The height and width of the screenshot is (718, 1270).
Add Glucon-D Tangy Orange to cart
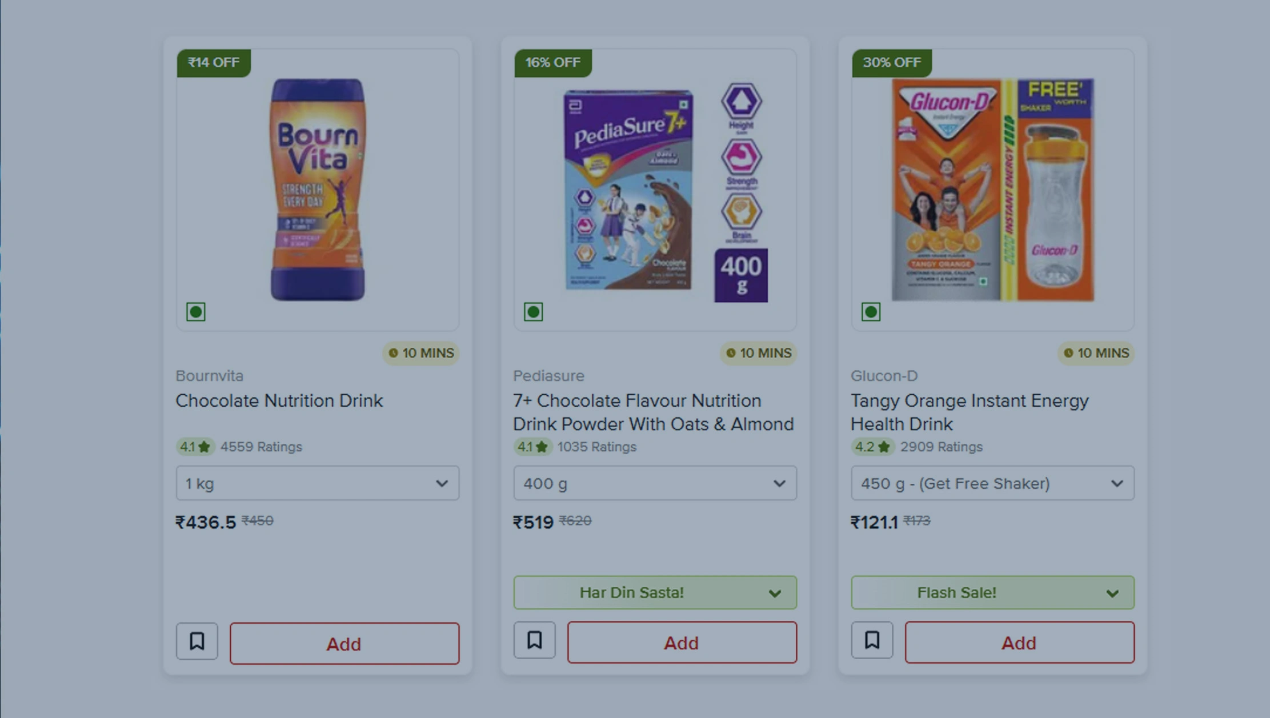pos(1019,643)
